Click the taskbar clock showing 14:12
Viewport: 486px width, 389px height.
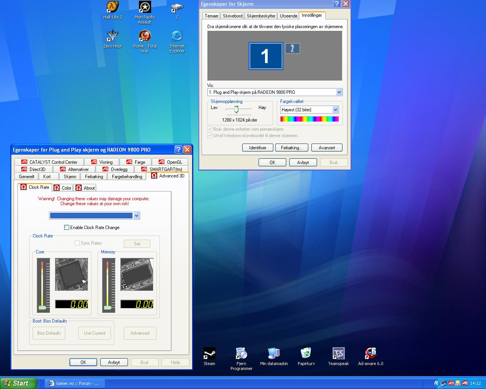coord(475,383)
